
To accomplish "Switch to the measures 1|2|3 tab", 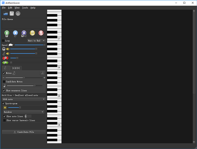I will pyautogui.click(x=16, y=68).
